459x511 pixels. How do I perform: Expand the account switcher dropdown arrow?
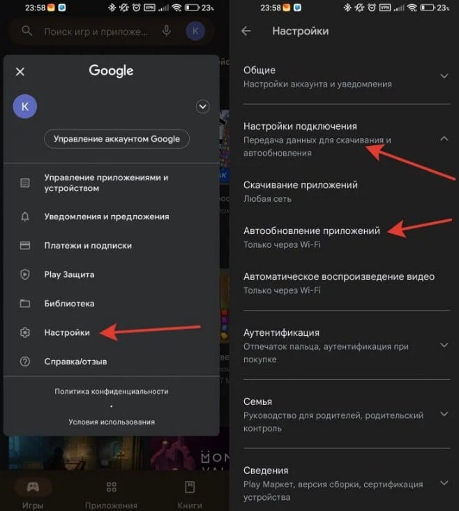pyautogui.click(x=203, y=107)
